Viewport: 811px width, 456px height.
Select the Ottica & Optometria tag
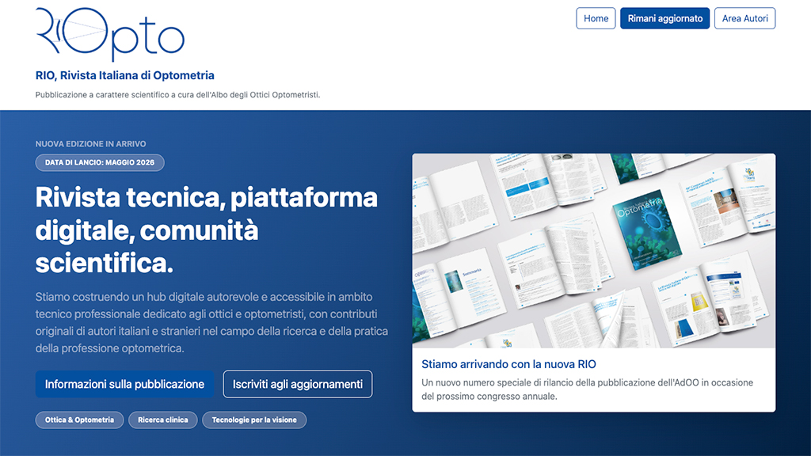pos(79,420)
